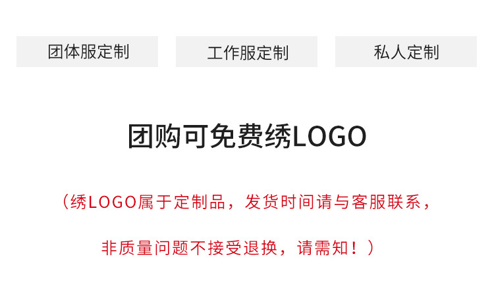Image resolution: width=494 pixels, height=296 pixels.
Task: Open the 私人定制 option
Action: coord(406,51)
